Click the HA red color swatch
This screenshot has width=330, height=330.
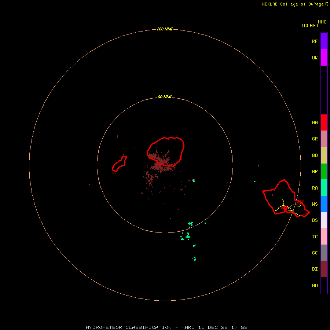324,122
